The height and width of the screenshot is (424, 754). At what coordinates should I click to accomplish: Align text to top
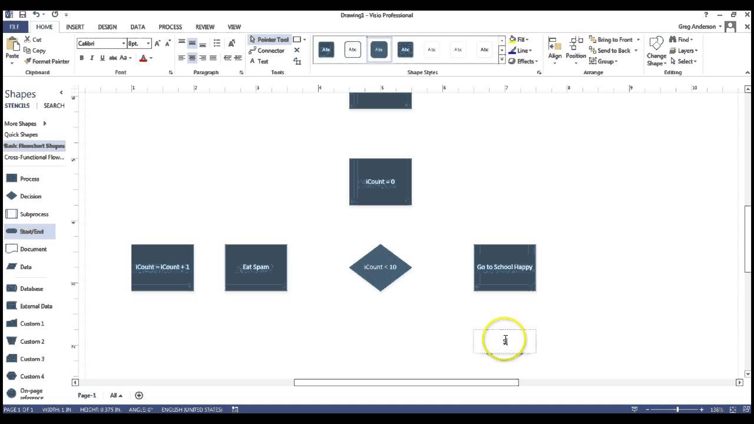click(x=181, y=43)
